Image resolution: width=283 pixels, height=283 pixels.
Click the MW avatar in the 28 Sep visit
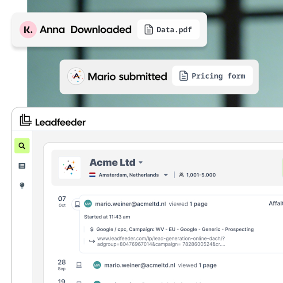[x=97, y=265]
